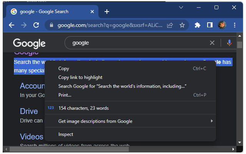Click 154 characters, 23 words entry

(x=130, y=108)
